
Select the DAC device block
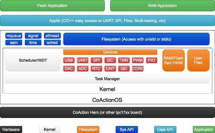(69, 69)
